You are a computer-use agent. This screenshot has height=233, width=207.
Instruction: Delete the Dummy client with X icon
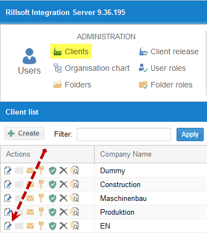coord(64,170)
